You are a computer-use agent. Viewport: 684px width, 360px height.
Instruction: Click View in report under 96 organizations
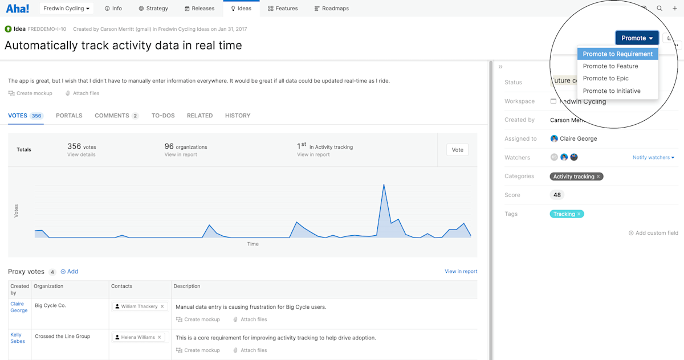pyautogui.click(x=181, y=155)
